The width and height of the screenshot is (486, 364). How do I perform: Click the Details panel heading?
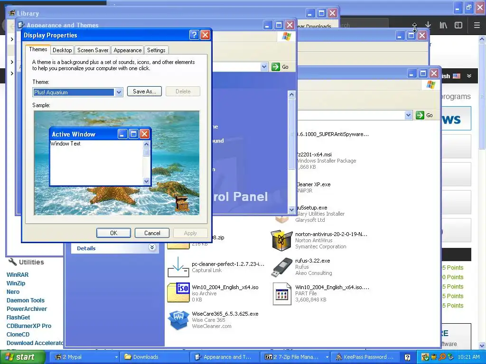(x=86, y=248)
